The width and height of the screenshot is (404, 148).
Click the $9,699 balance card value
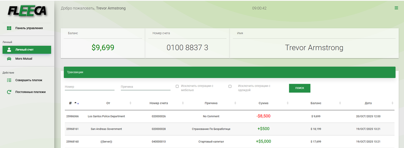pyautogui.click(x=103, y=48)
